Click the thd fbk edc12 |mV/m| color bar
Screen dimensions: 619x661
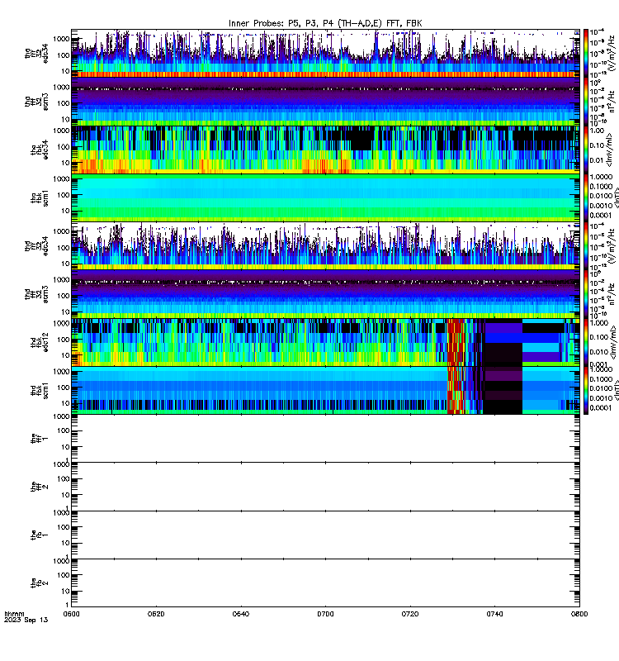click(585, 343)
